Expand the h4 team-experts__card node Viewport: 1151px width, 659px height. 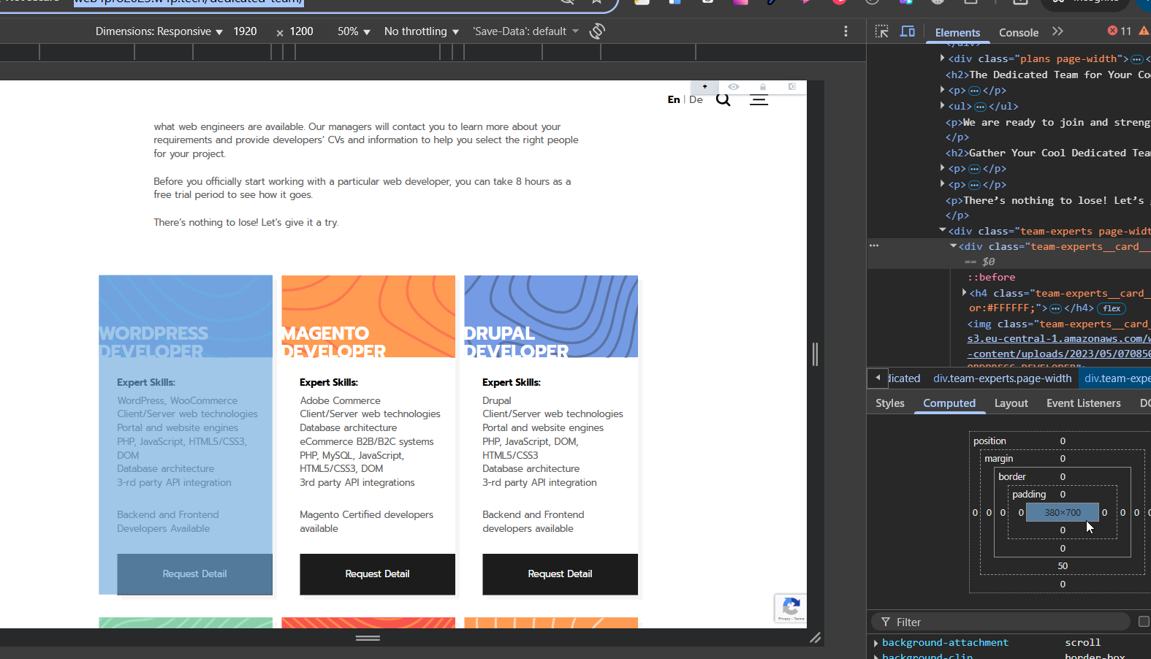(x=965, y=293)
